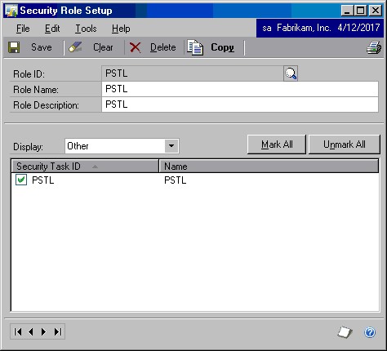Click the Fabrikam, Inc. company name
Screen dimensions: 387x351
[x=304, y=28]
